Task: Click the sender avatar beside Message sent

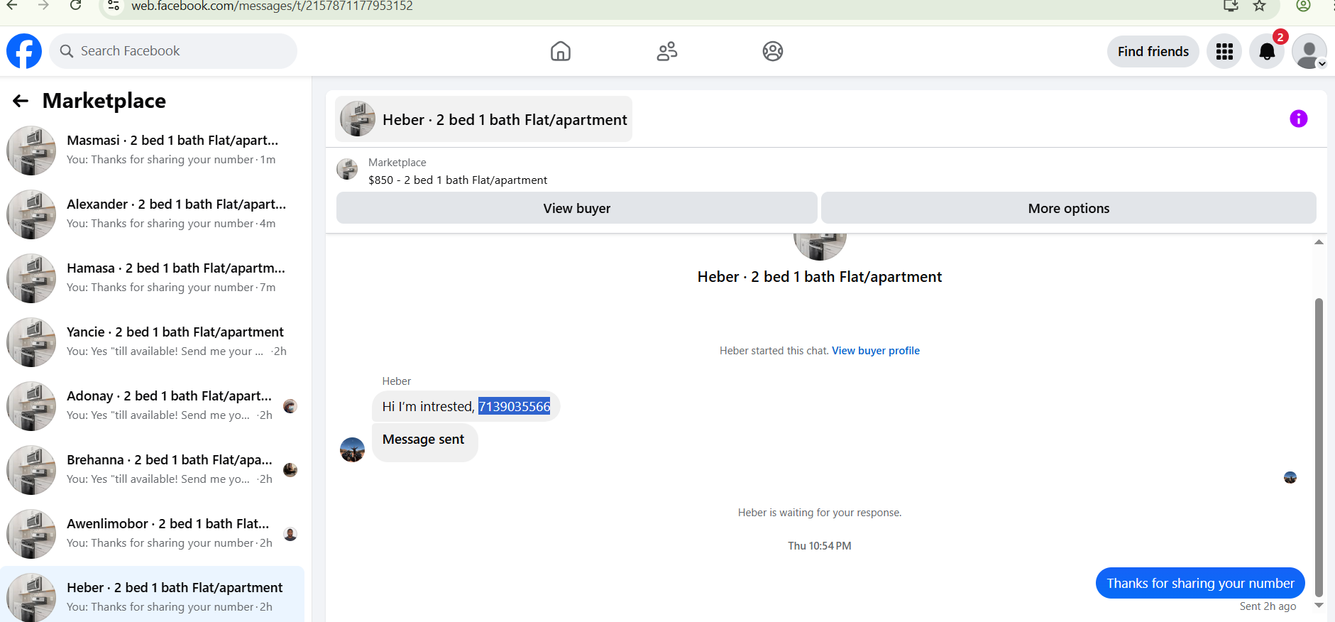Action: pyautogui.click(x=352, y=449)
